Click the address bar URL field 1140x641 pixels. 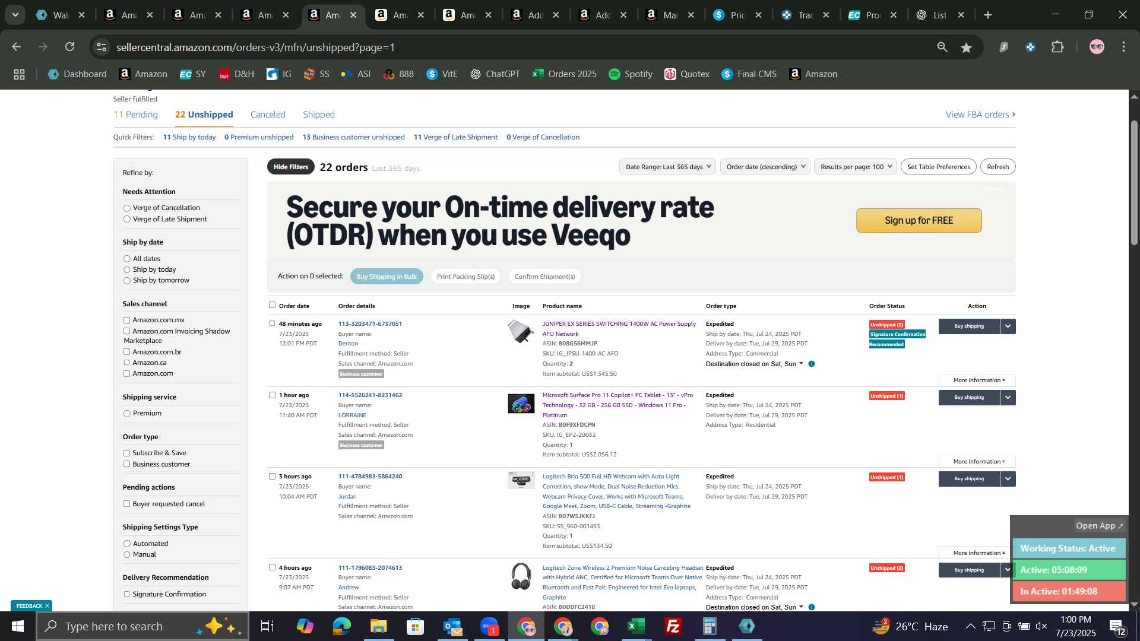coord(517,47)
